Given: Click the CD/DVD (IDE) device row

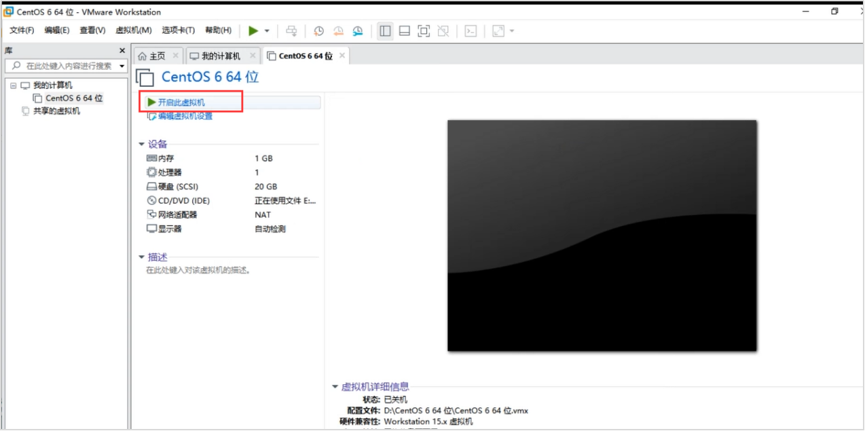Looking at the screenshot, I should 233,201.
